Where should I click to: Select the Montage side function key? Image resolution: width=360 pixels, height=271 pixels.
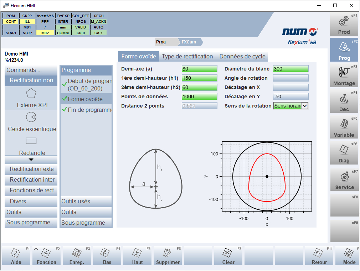pyautogui.click(x=344, y=76)
